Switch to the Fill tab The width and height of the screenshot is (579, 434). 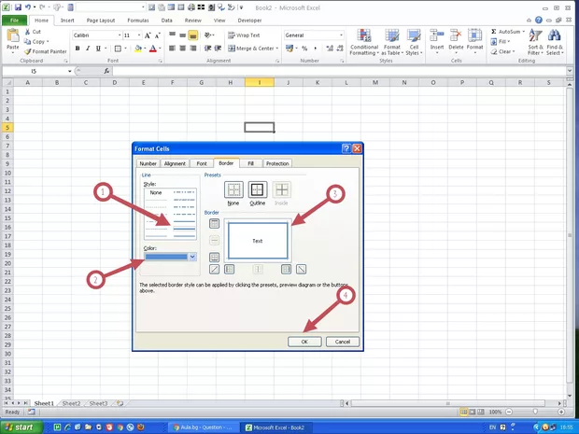point(250,163)
